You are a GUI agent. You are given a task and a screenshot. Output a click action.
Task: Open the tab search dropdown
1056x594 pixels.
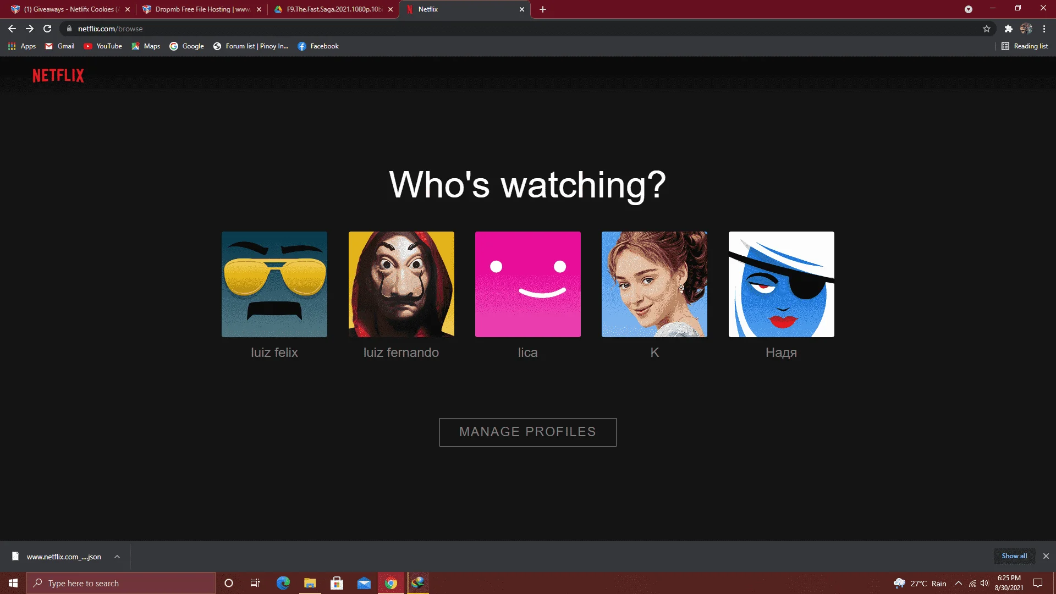[x=969, y=9]
